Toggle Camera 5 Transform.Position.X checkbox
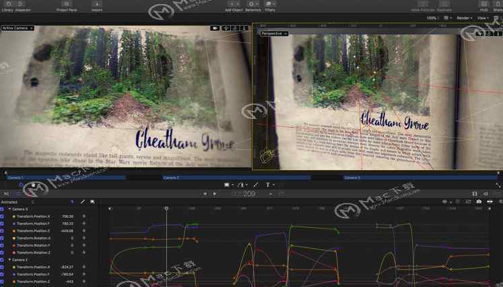 (1, 216)
